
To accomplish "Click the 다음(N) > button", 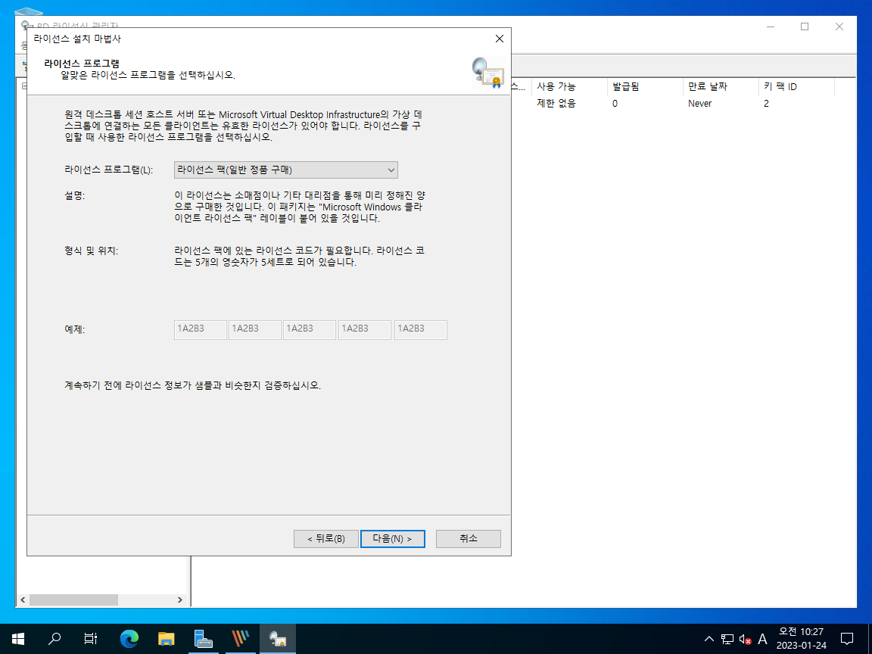I will click(x=393, y=538).
